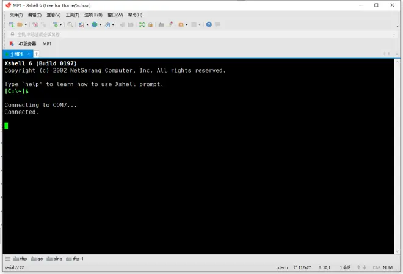Open the address bar dropdown arrow at right

click(x=394, y=34)
